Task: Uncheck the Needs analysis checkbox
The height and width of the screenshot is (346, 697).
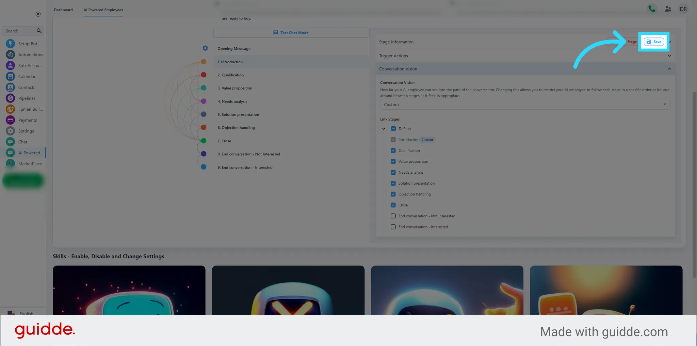Action: click(393, 172)
